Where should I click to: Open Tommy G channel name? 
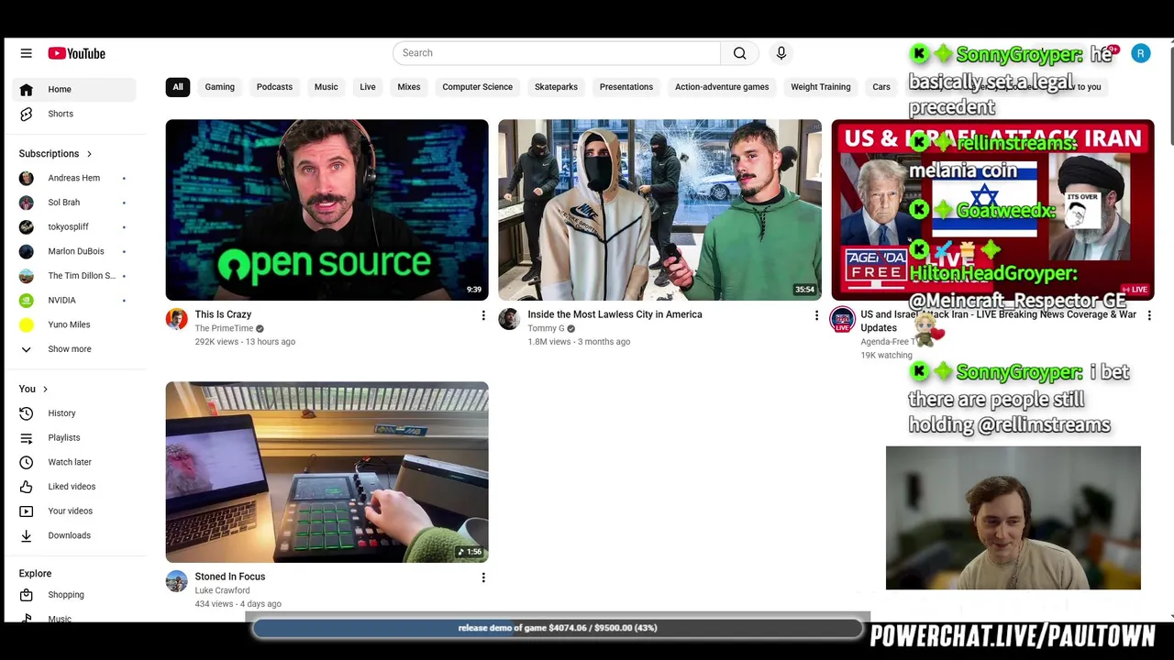click(546, 328)
